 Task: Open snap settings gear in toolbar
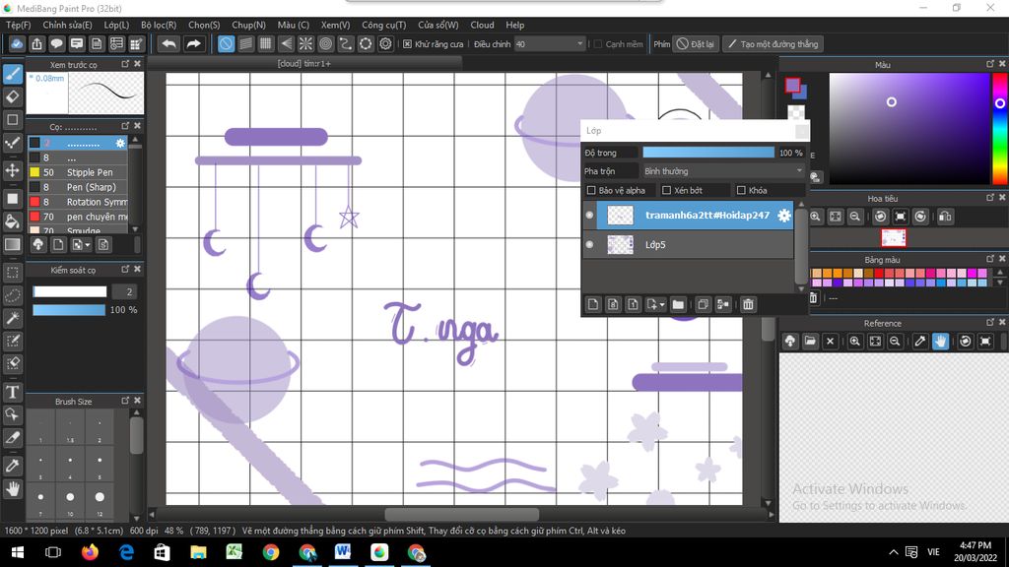[x=385, y=43]
